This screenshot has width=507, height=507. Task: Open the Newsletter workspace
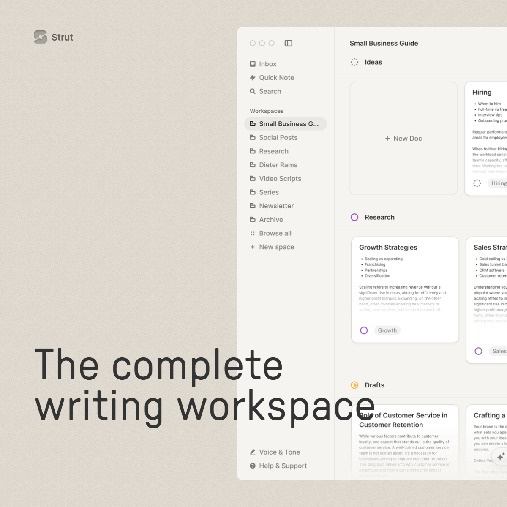point(272,206)
